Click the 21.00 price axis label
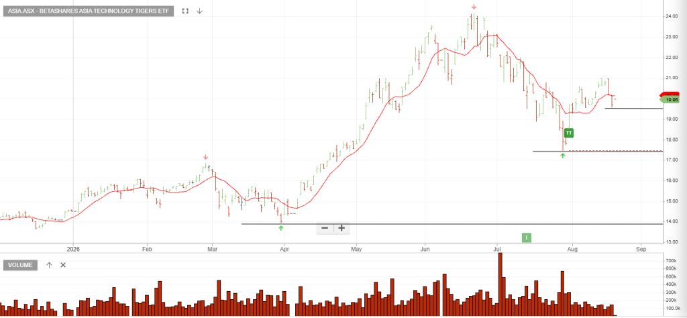Screen dimensions: 687x318 click(672, 78)
